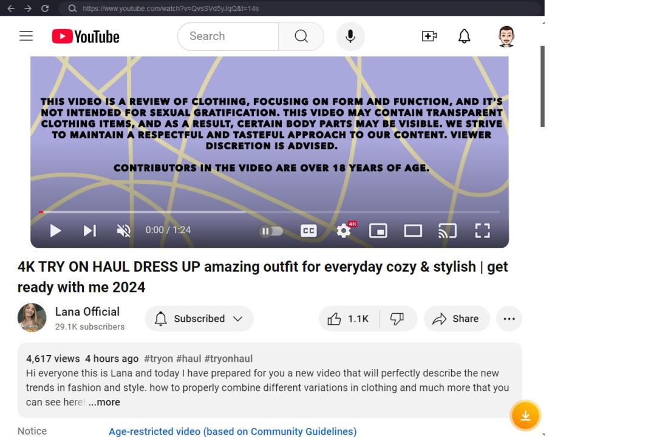Click the #haul hashtag

[x=188, y=359]
